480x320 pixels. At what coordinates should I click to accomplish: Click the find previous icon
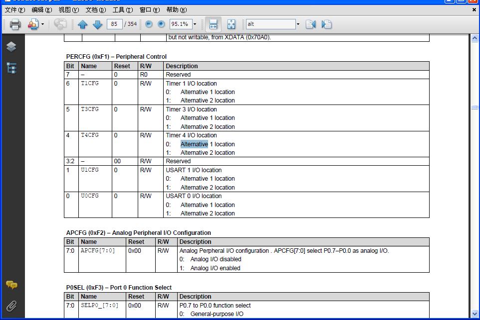[x=310, y=24]
